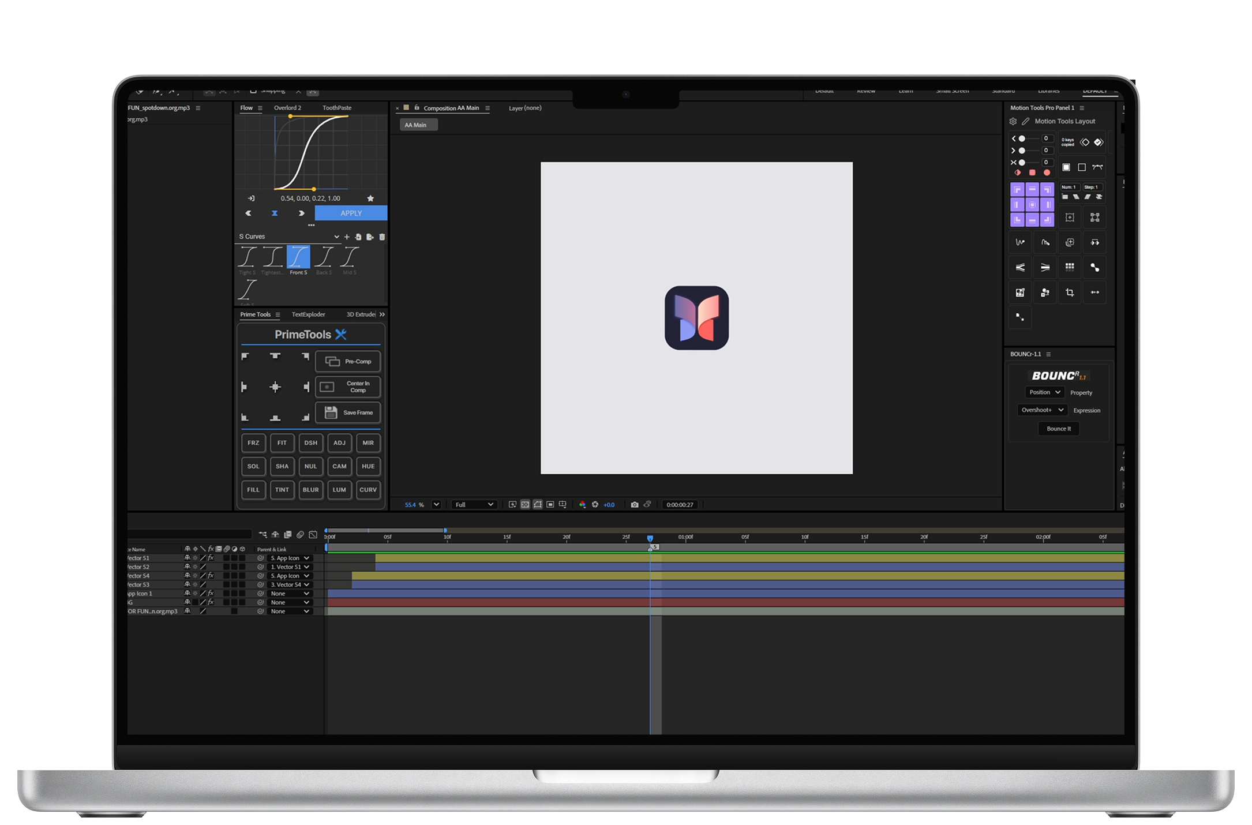1252x825 pixels.
Task: Click the center anchor icon in the purple grid
Action: tap(1032, 204)
